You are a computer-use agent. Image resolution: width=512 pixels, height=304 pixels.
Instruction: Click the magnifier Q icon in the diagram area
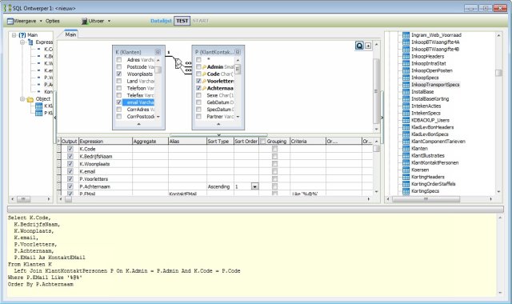[359, 46]
